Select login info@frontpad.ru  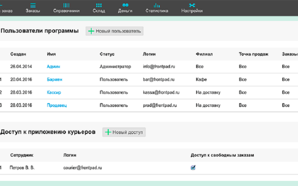coord(159,67)
